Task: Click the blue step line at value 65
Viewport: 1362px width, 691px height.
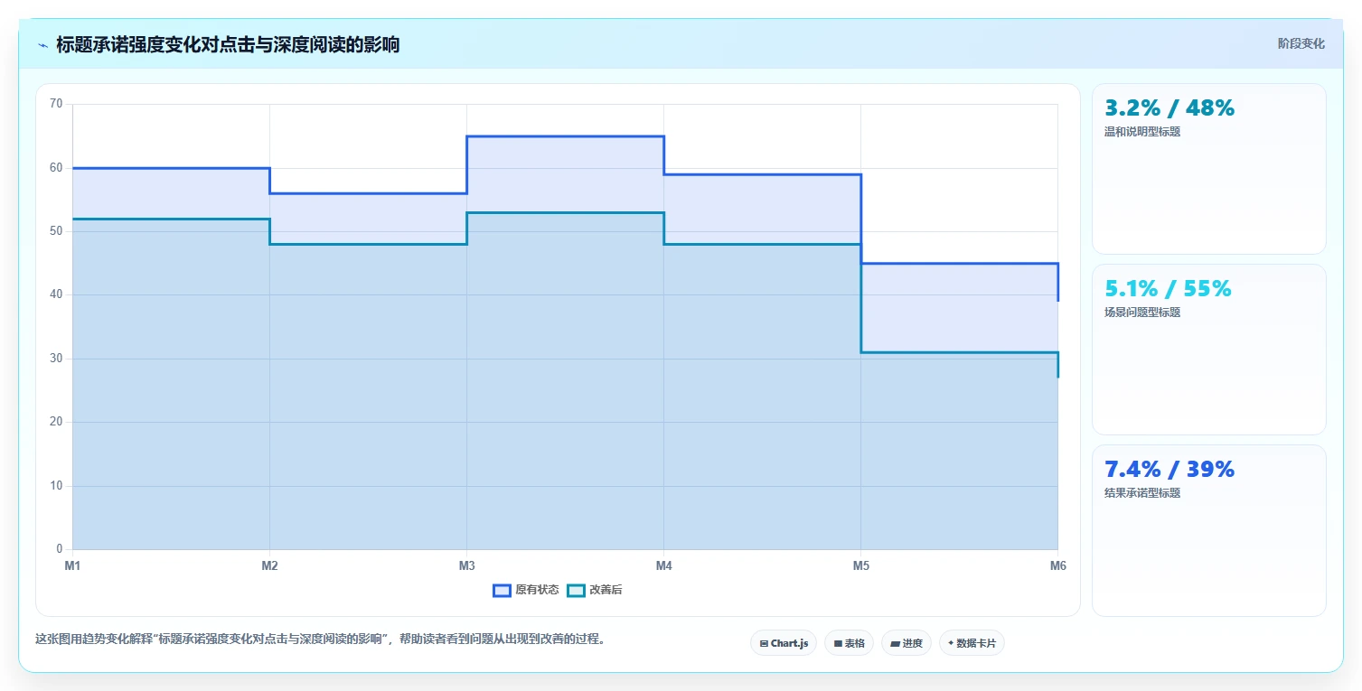Action: point(565,136)
